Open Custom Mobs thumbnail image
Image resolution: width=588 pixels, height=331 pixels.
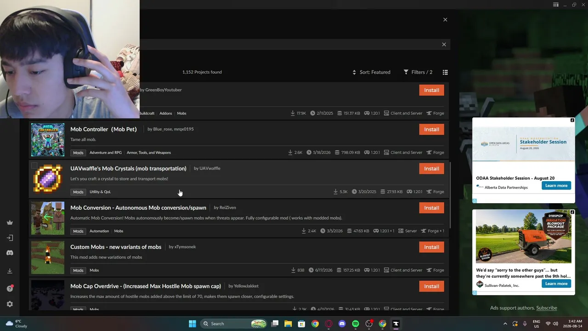pyautogui.click(x=48, y=257)
